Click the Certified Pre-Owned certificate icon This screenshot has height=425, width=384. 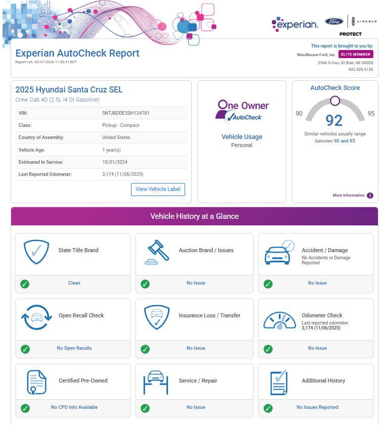36,382
